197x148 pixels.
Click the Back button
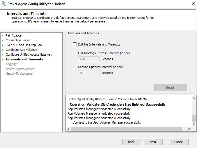132,142
